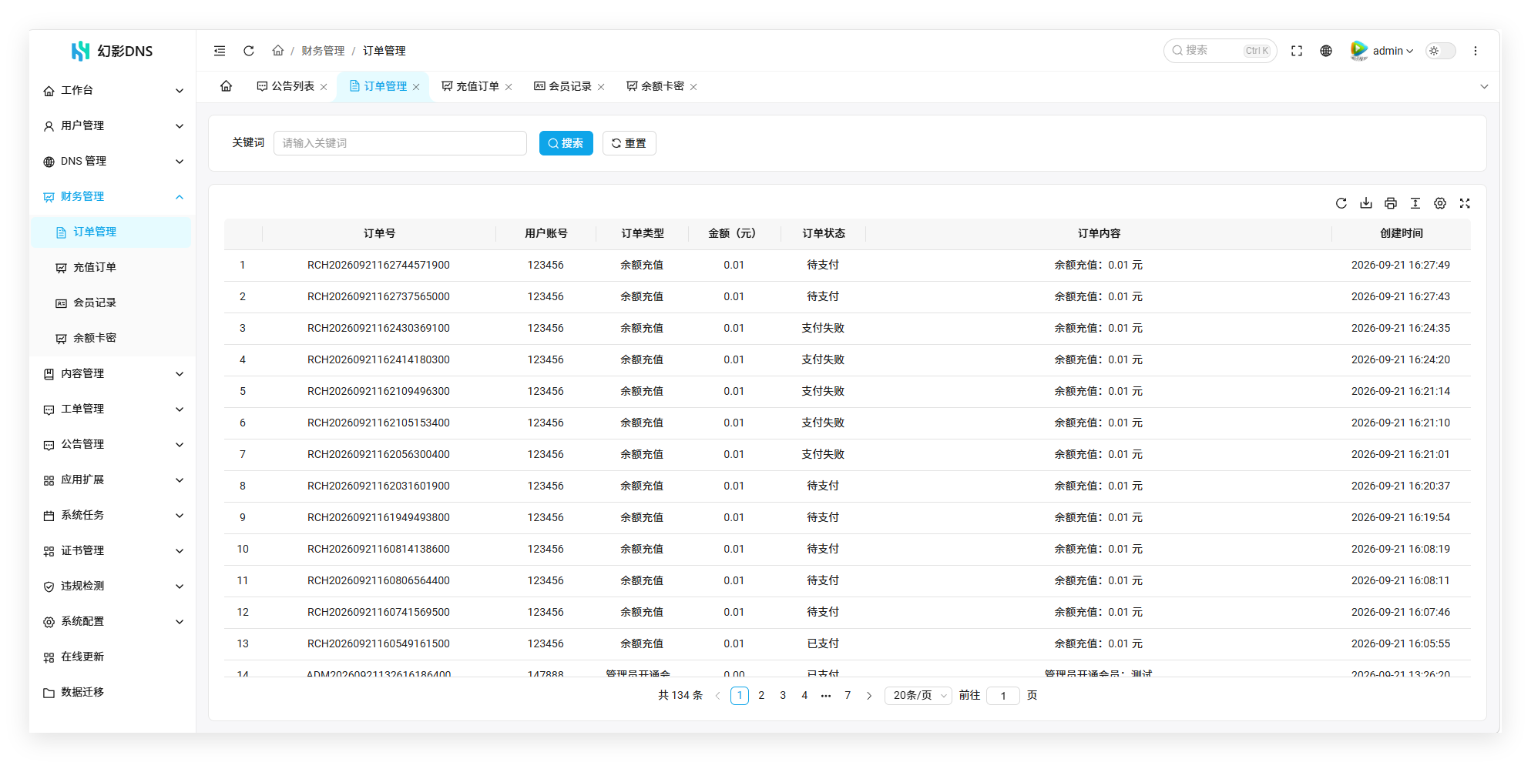Image resolution: width=1531 pixels, height=762 pixels.
Task: Collapse the sidebar menu with the fold icon
Action: point(220,51)
